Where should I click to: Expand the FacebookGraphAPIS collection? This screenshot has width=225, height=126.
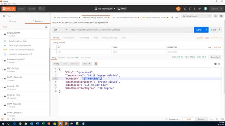pyautogui.click(x=2, y=61)
